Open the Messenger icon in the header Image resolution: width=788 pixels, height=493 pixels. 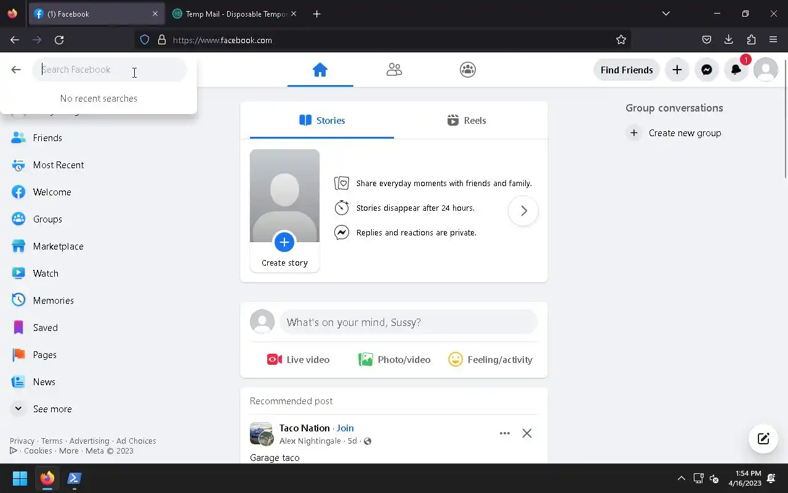click(707, 70)
